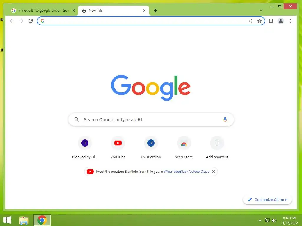Click the Chrome taskbar icon
The width and height of the screenshot is (302, 226).
[x=42, y=220]
